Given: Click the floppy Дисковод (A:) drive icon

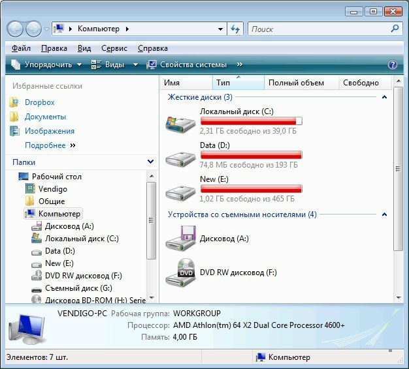Looking at the screenshot, I should click(180, 239).
